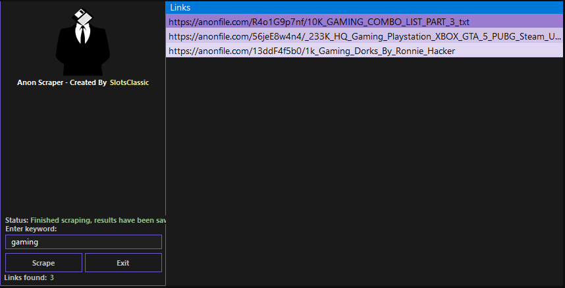Viewport: 565px width, 288px height.
Task: Click the links found count '3'
Action: (x=52, y=277)
